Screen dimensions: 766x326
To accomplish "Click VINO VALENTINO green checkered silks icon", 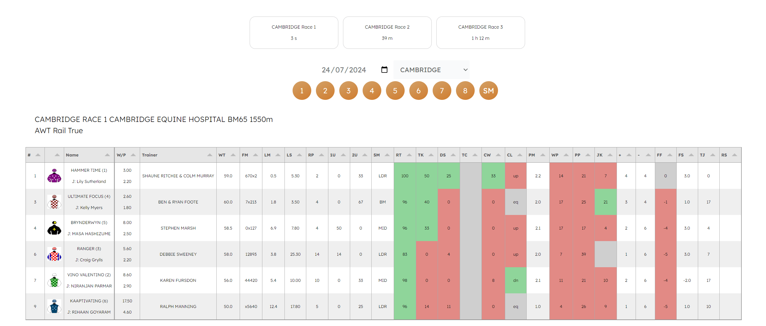I will (54, 280).
